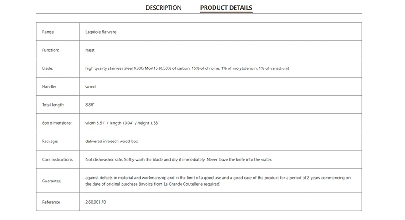405x220 pixels.
Task: Switch to the DESCRIPTION tab
Action: click(164, 8)
